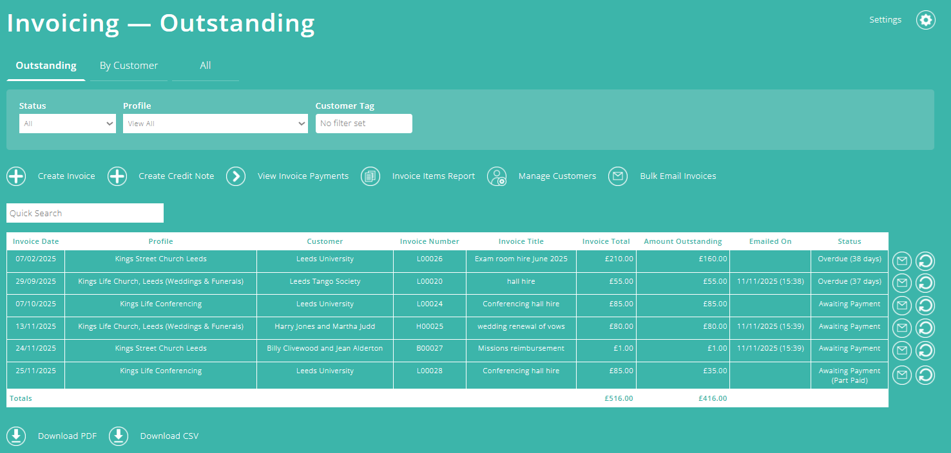951x453 pixels.
Task: Open the Status filter dropdown
Action: pos(67,124)
